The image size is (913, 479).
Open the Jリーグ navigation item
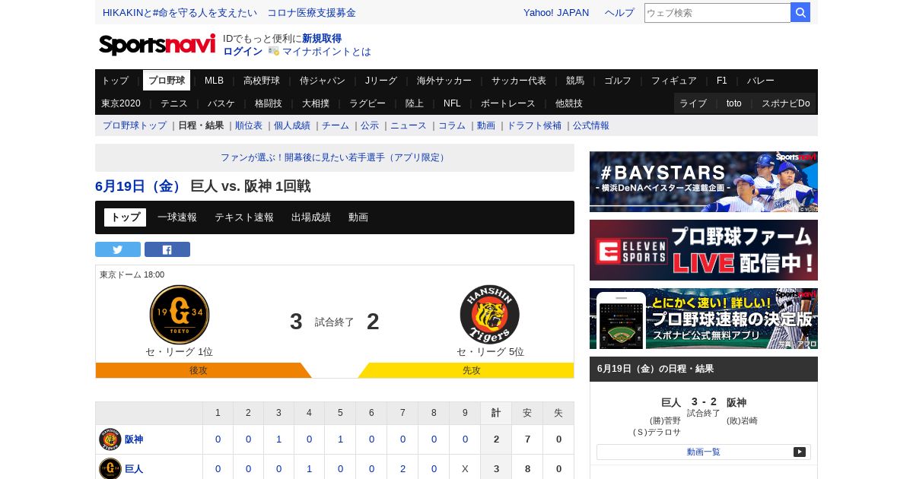381,81
